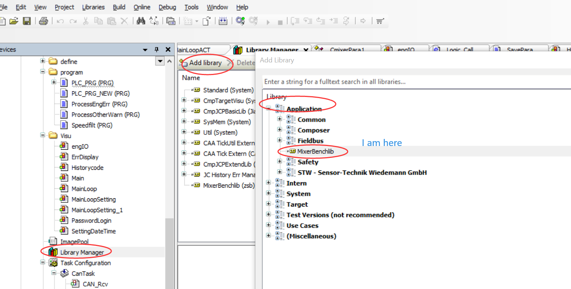Screen dimensions: 571x289
Task: Open the View menu
Action: [x=40, y=7]
